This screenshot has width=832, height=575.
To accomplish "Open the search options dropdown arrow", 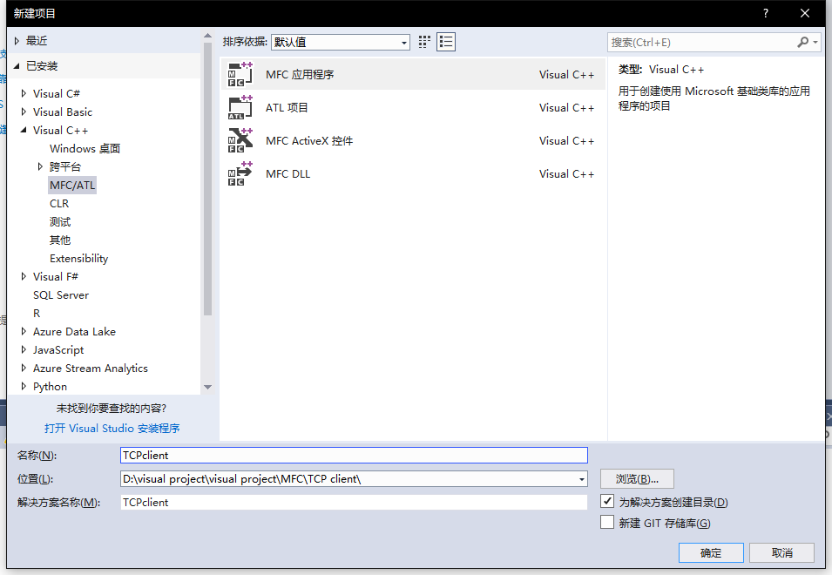I will click(815, 42).
